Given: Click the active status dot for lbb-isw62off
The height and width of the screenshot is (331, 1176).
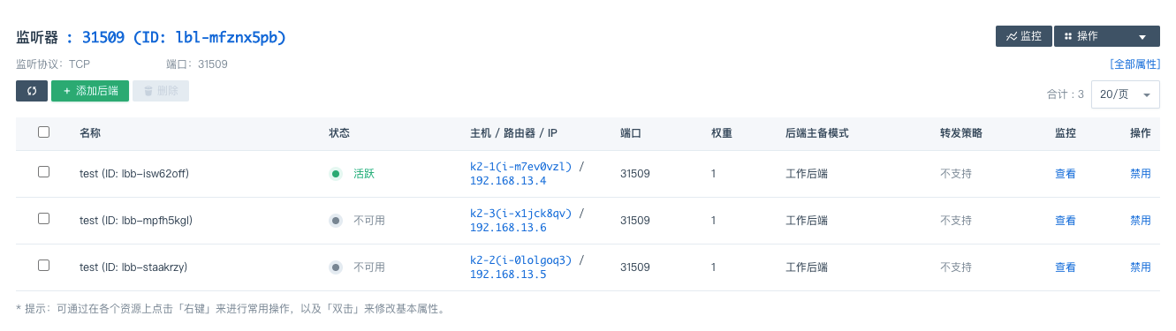Looking at the screenshot, I should (x=336, y=174).
